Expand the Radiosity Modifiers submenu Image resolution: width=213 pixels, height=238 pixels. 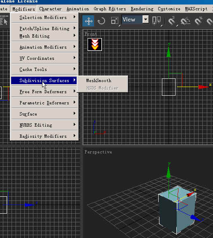[44, 136]
